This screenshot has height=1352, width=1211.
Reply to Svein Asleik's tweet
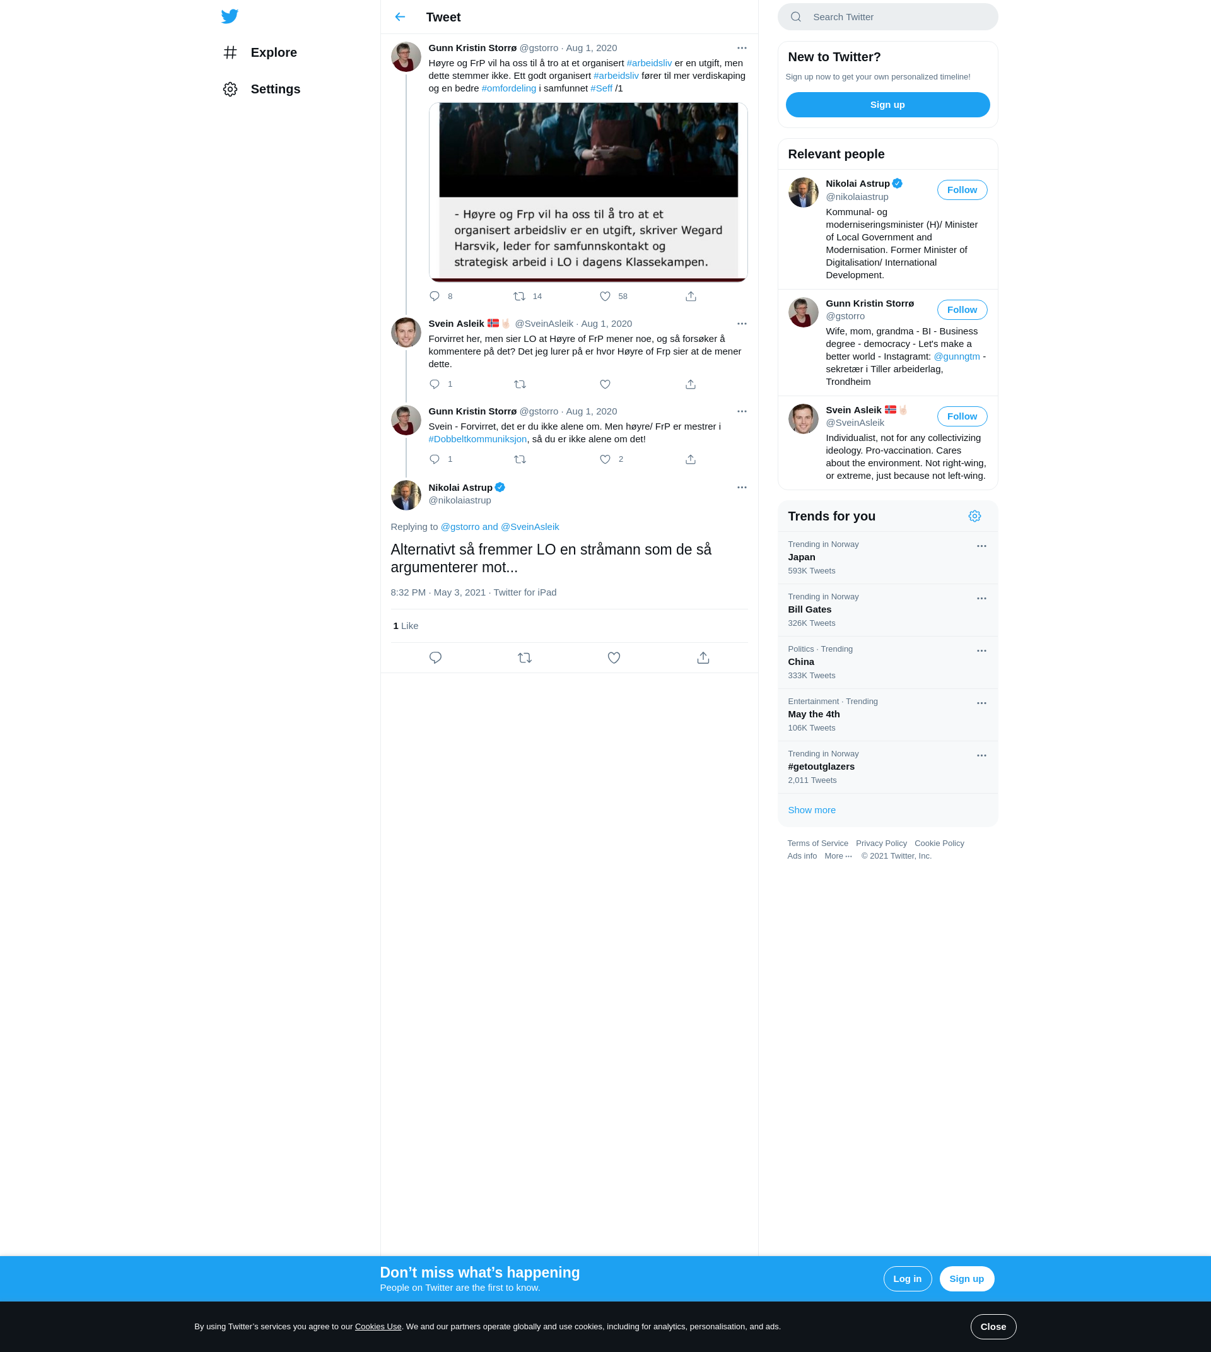coord(435,384)
